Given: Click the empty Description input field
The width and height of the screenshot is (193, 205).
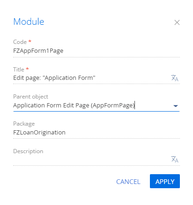Looking at the screenshot, I should pyautogui.click(x=91, y=160).
